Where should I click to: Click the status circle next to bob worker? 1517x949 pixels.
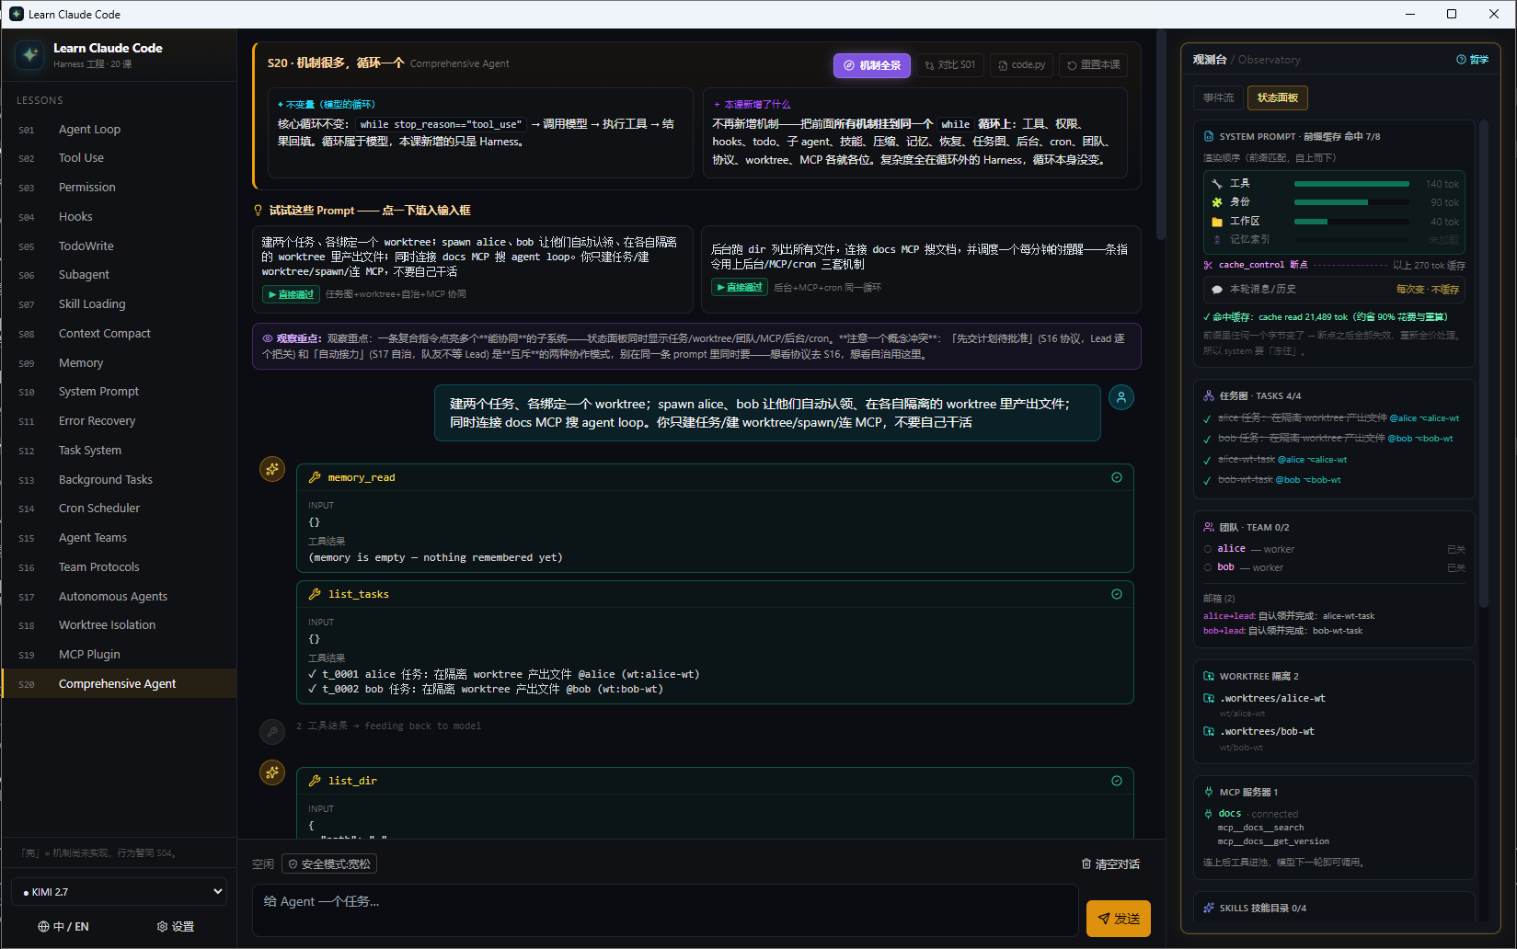tap(1208, 567)
